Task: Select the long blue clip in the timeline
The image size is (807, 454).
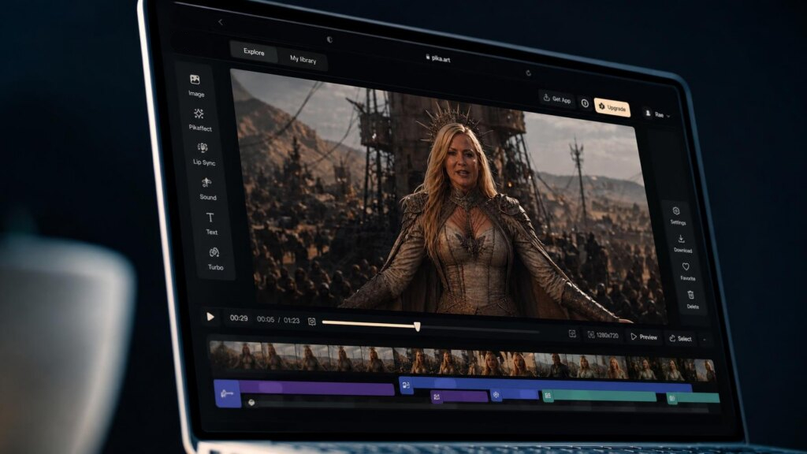Action: [545, 385]
